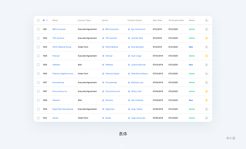Check the box for row 1004
Screen dimensions: 246x149
click(x=38, y=56)
